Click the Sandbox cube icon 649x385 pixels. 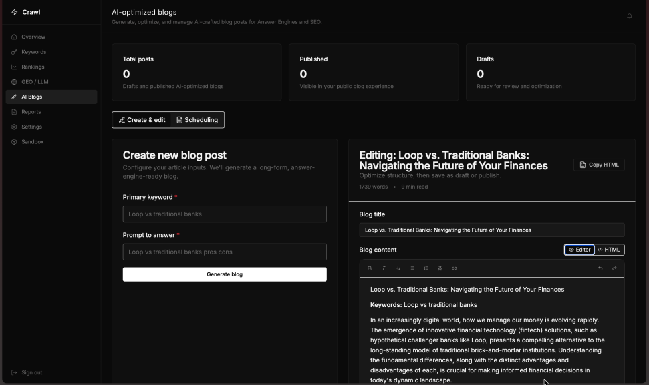(x=14, y=141)
